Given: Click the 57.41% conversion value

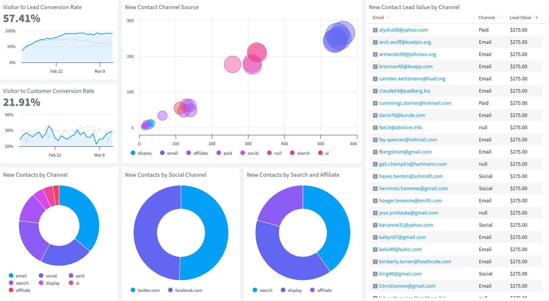Looking at the screenshot, I should (x=22, y=18).
